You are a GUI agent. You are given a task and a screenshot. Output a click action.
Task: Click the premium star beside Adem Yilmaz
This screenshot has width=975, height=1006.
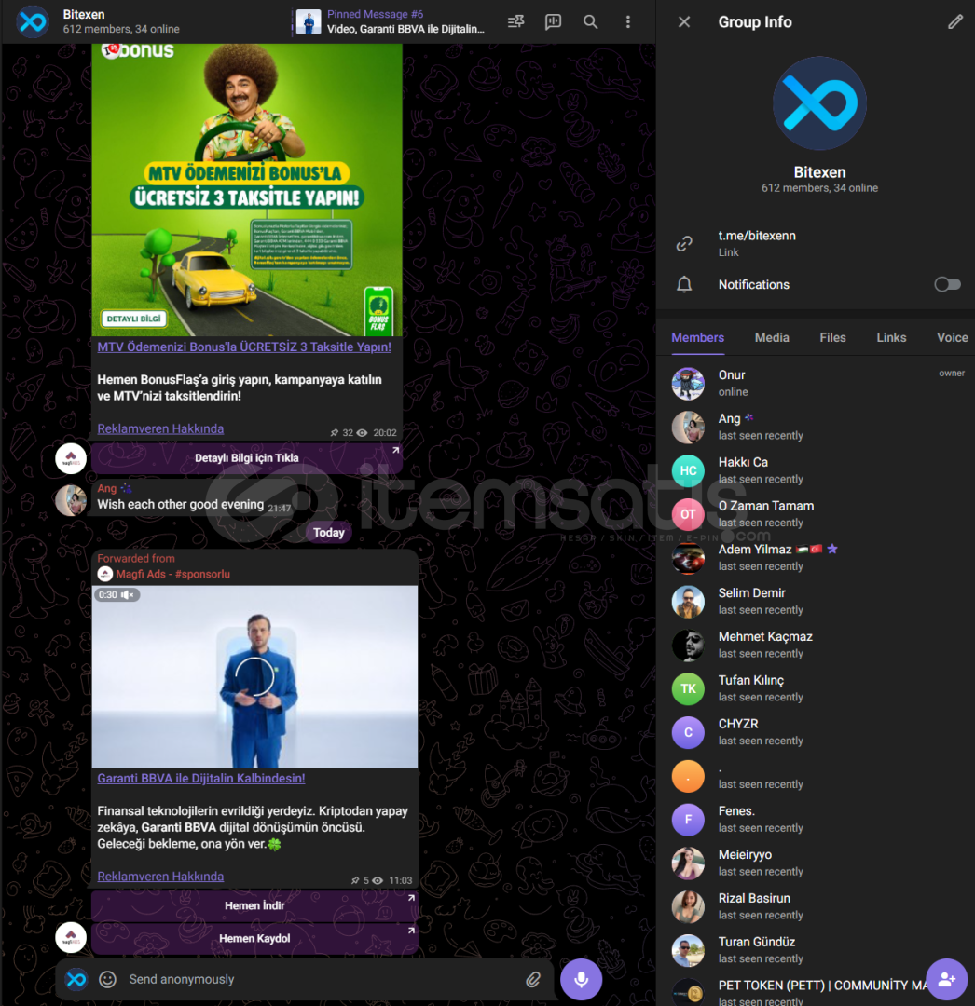pos(832,550)
